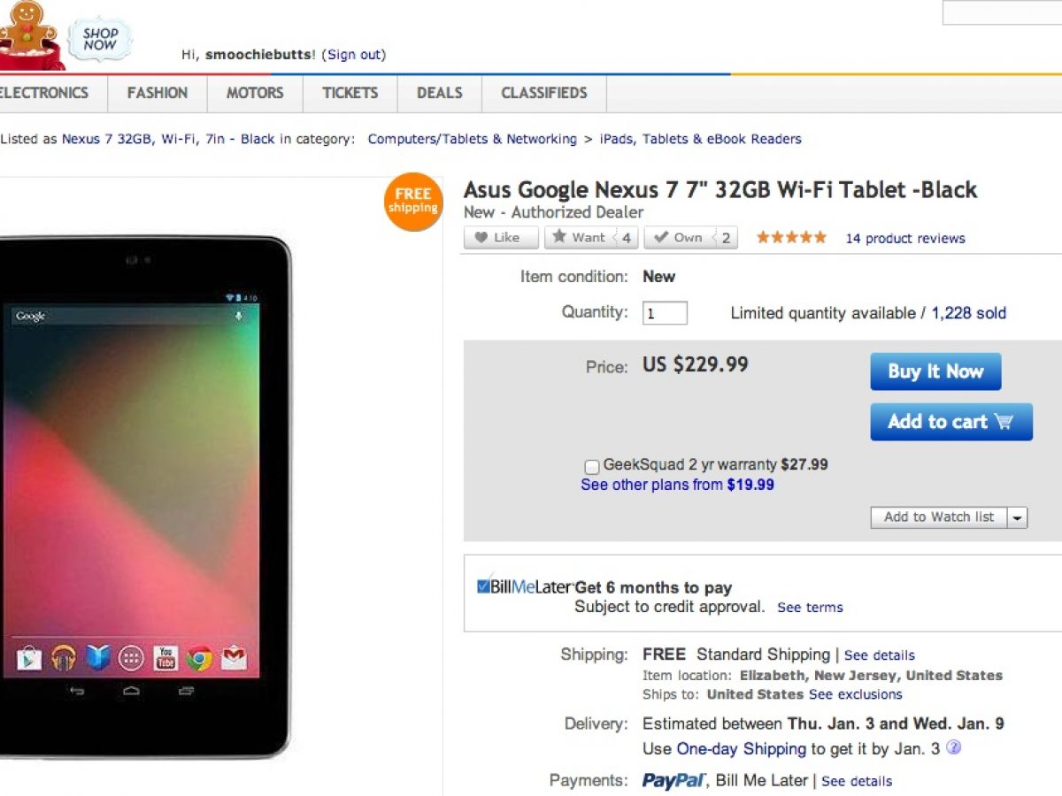The width and height of the screenshot is (1062, 796).
Task: Enable the GeekSquad 2 yr warranty checkbox
Action: pyautogui.click(x=592, y=466)
